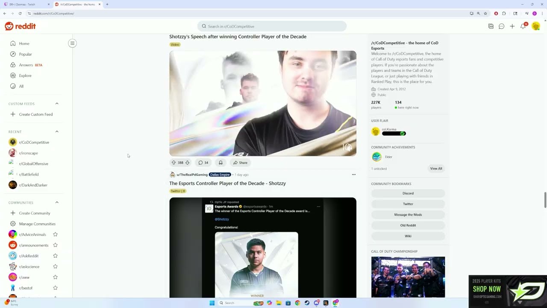Image resolution: width=547 pixels, height=308 pixels.
Task: Click the browser zoom magnifier icon
Action: point(478,13)
